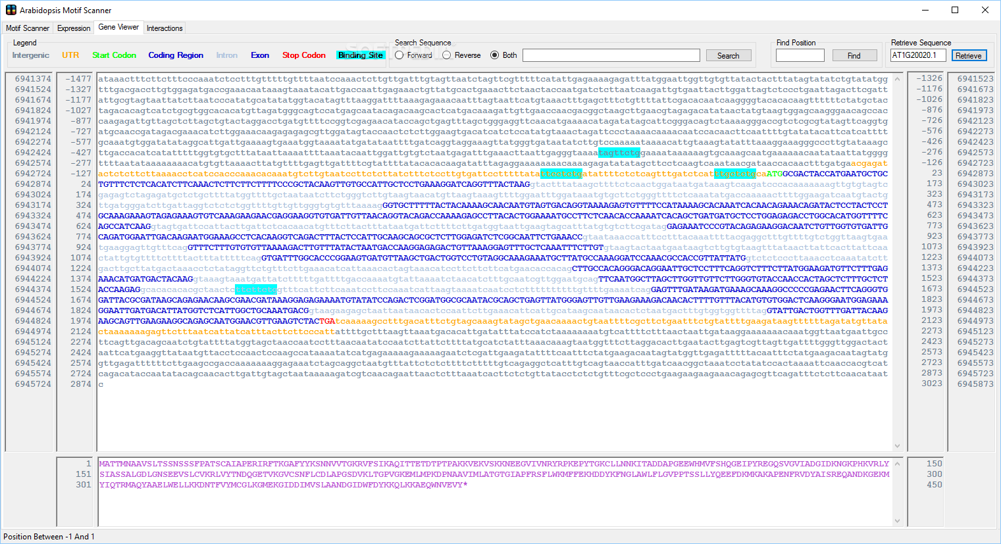
Task: Click the Arabidopsis Motif Scanner title icon
Action: click(x=11, y=10)
